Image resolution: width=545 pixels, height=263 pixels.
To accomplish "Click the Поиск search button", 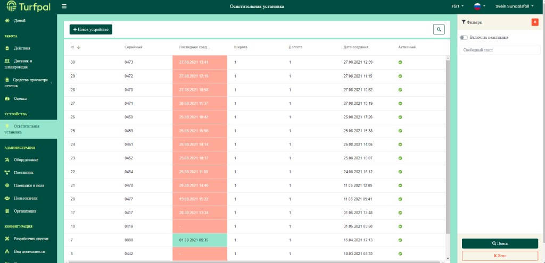I will click(x=500, y=243).
